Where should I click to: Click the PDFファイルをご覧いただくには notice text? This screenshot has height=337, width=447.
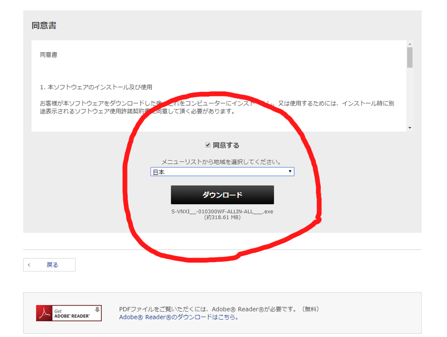(219, 309)
